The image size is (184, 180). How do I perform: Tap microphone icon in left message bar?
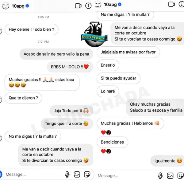(67, 174)
